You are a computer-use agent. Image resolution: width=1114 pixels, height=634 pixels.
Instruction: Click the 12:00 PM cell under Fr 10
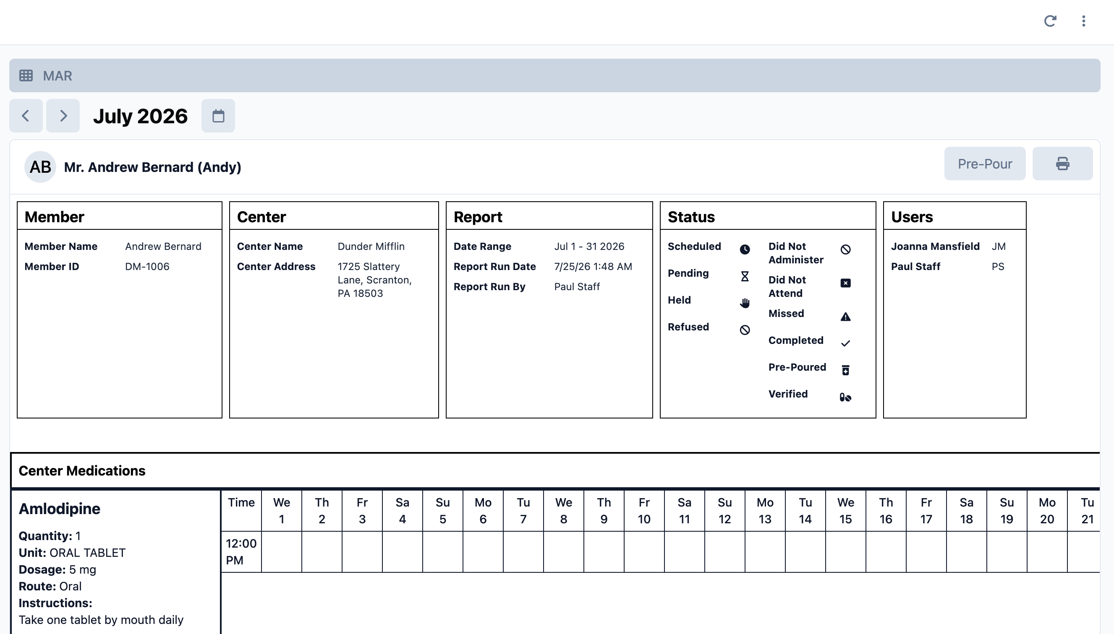644,552
